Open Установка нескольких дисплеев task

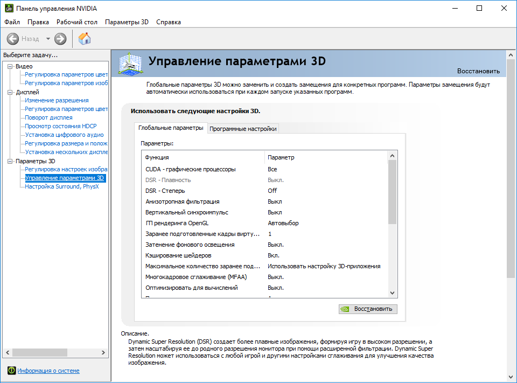pyautogui.click(x=66, y=152)
